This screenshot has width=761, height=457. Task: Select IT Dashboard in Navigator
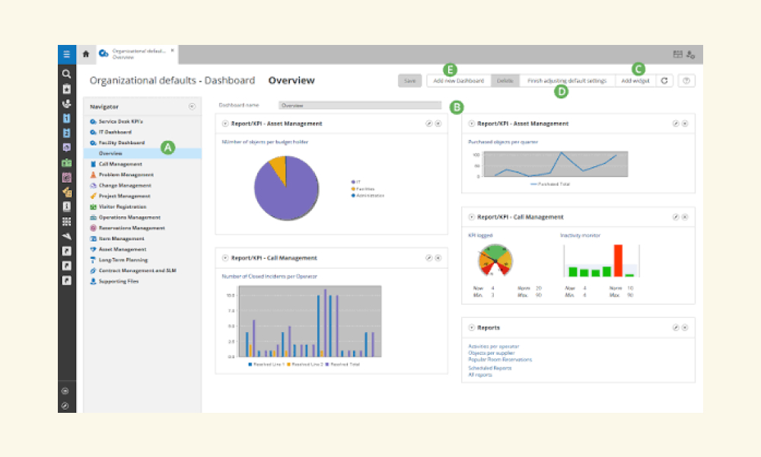pyautogui.click(x=115, y=132)
